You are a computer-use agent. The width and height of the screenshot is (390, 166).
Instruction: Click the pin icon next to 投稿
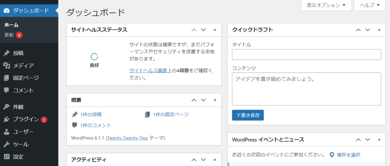6,53
